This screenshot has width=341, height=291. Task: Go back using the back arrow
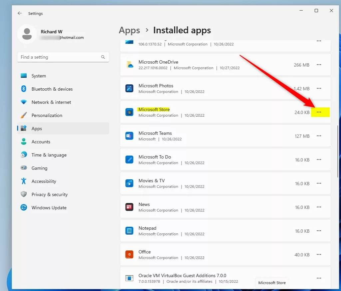[x=20, y=13]
